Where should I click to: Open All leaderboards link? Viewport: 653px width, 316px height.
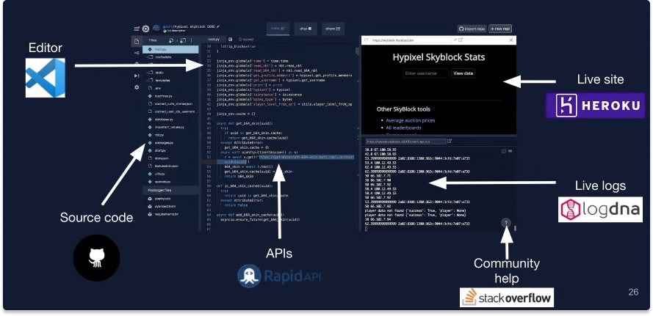click(403, 128)
